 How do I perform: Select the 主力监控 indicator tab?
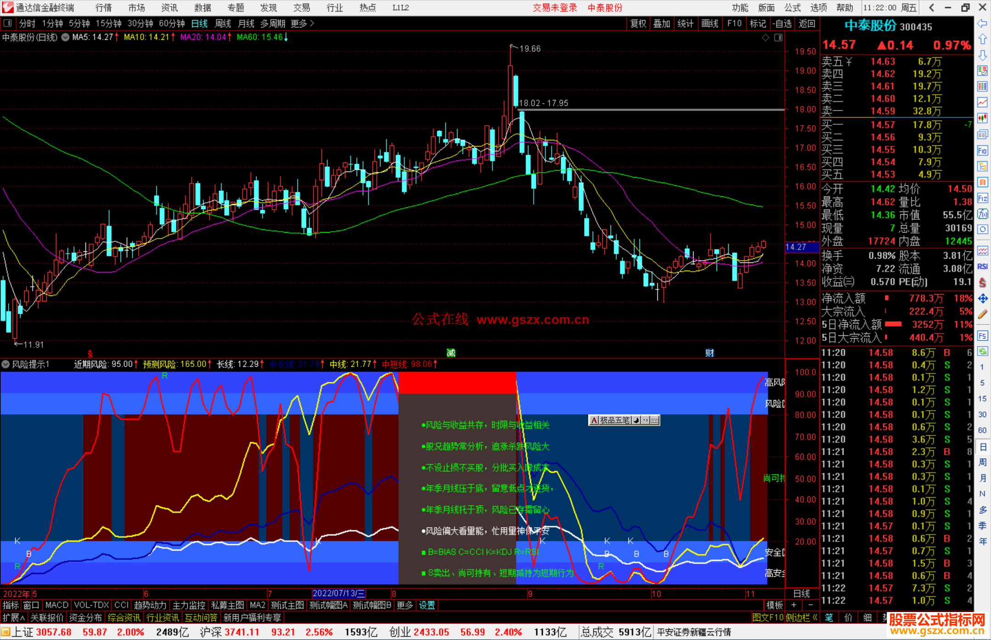(189, 605)
